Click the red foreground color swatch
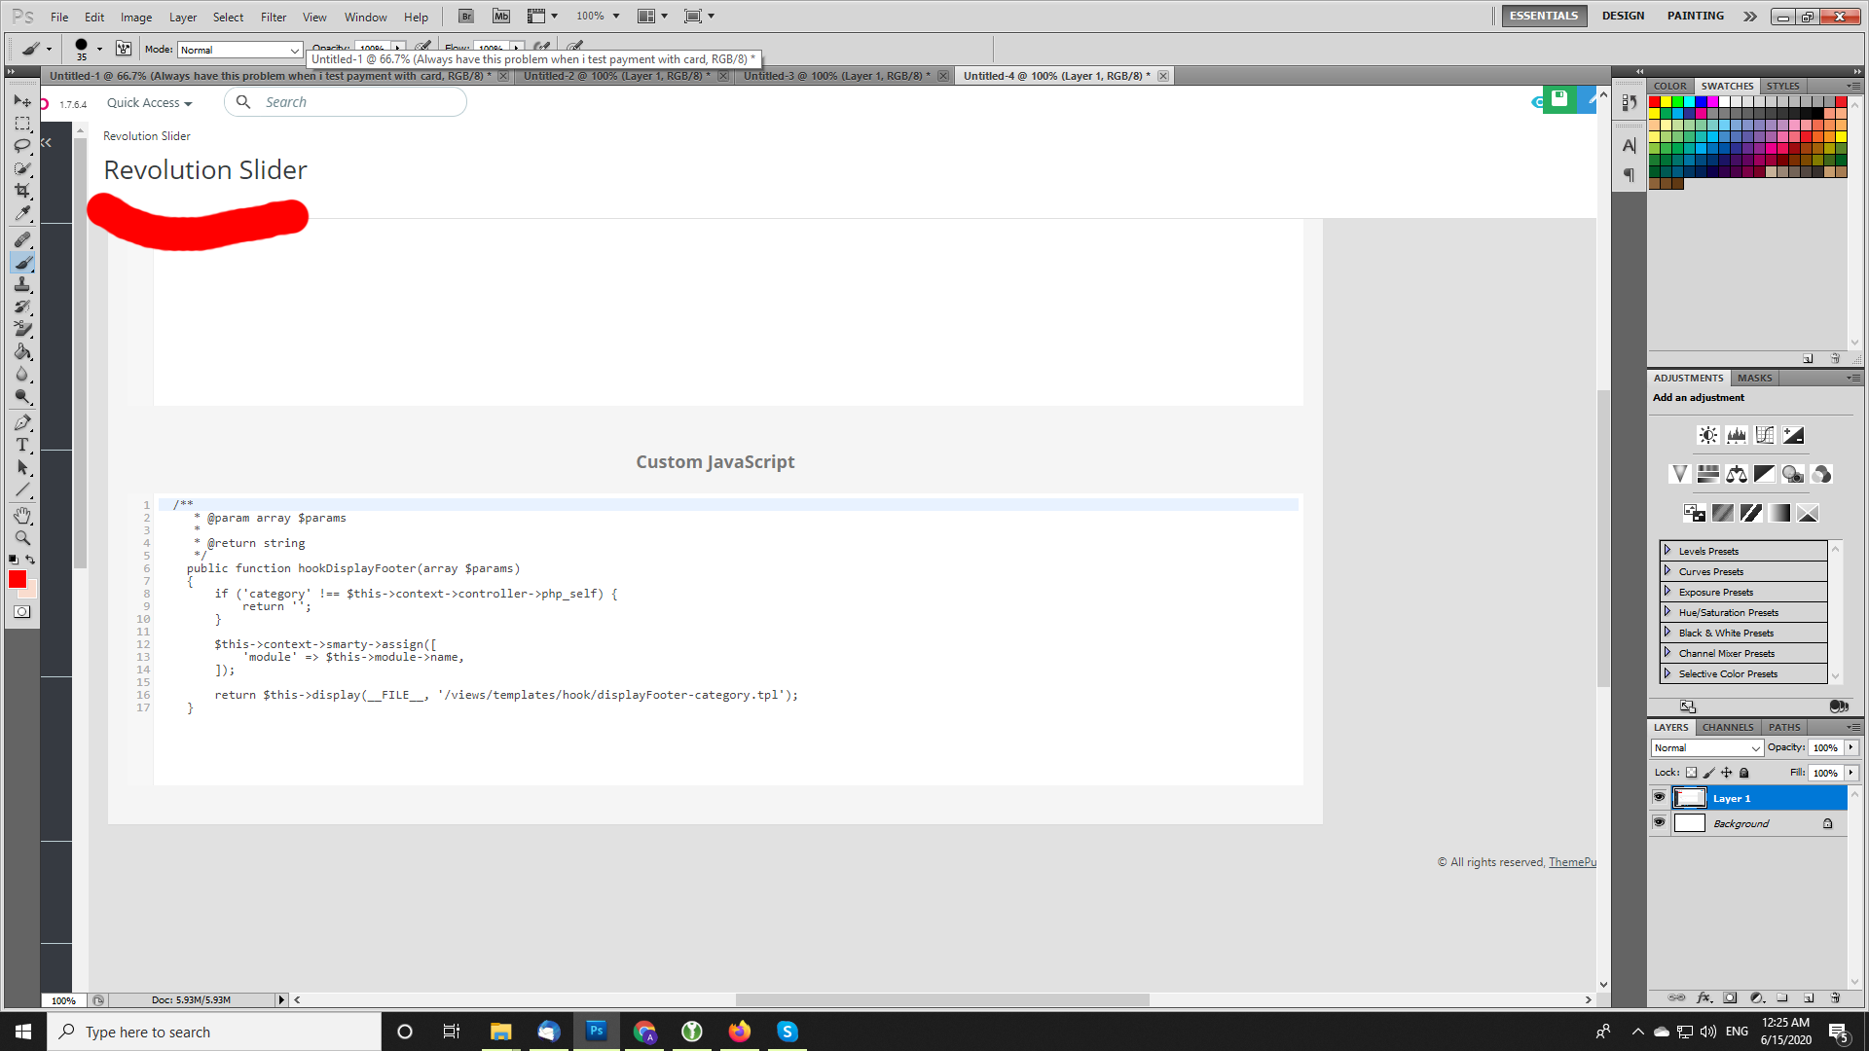Screen dimensions: 1869x1051 pyautogui.click(x=18, y=580)
